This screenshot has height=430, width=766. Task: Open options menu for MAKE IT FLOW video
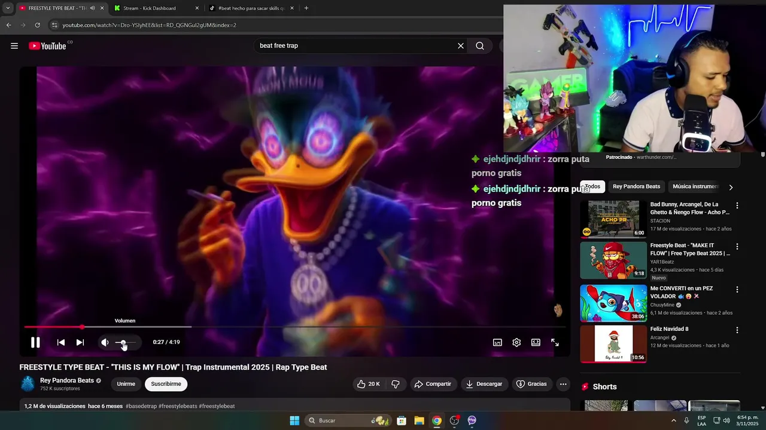(x=737, y=247)
